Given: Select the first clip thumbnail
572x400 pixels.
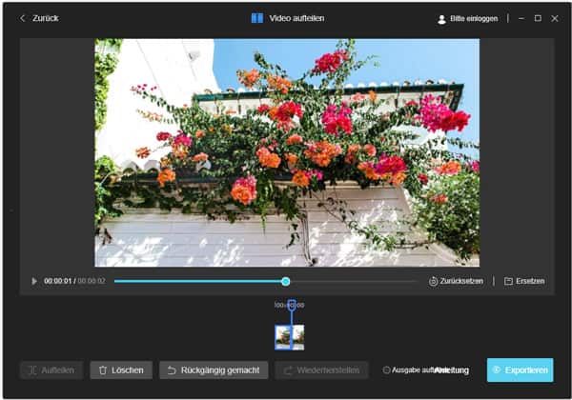Looking at the screenshot, I should click(x=282, y=337).
